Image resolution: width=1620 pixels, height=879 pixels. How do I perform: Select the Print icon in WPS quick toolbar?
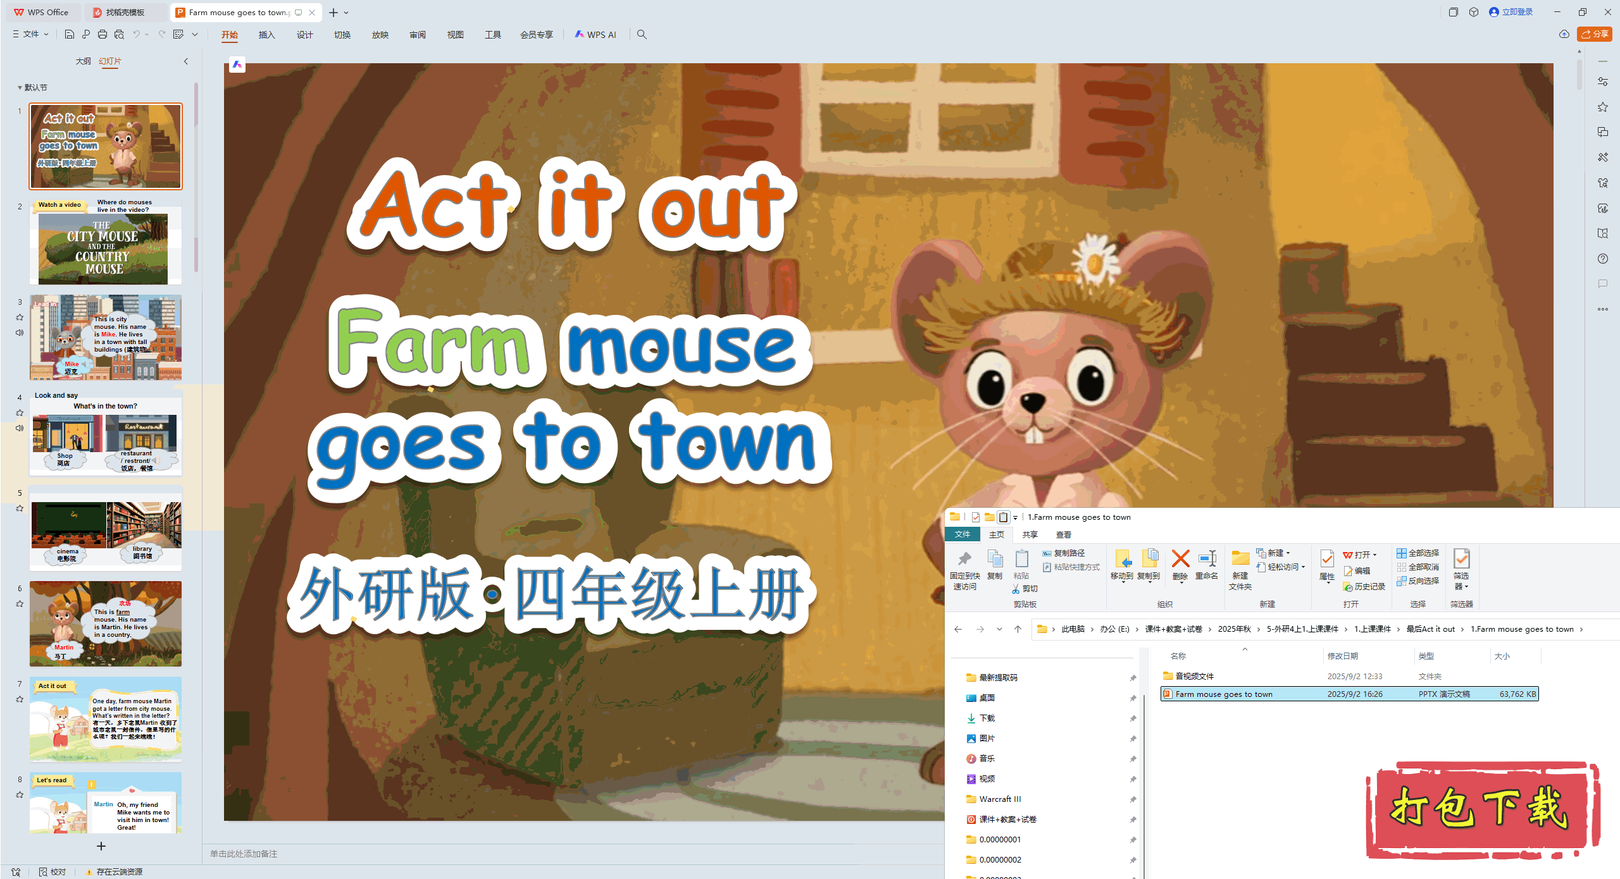tap(102, 35)
